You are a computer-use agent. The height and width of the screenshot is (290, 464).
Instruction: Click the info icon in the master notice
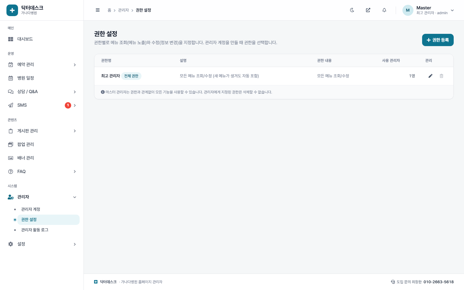(103, 92)
